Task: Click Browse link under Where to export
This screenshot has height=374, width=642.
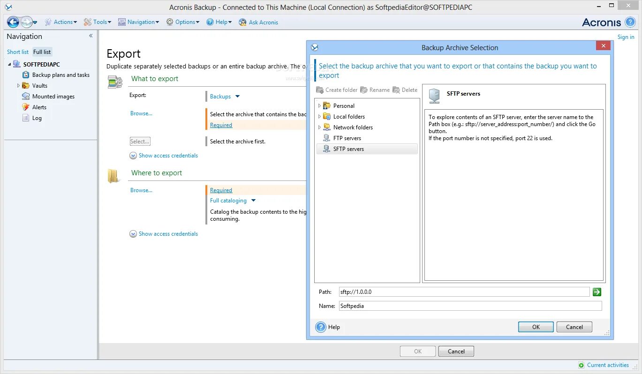Action: tap(141, 190)
